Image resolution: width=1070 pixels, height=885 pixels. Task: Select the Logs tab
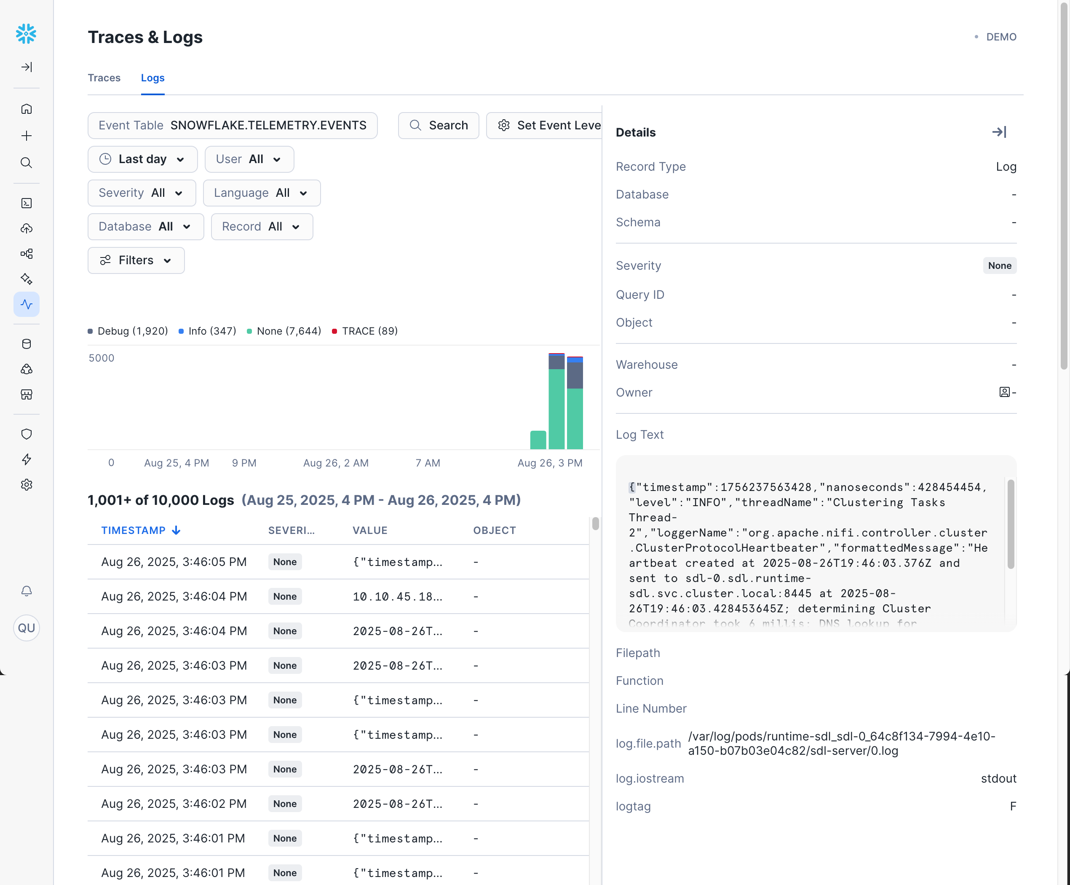[x=152, y=78]
